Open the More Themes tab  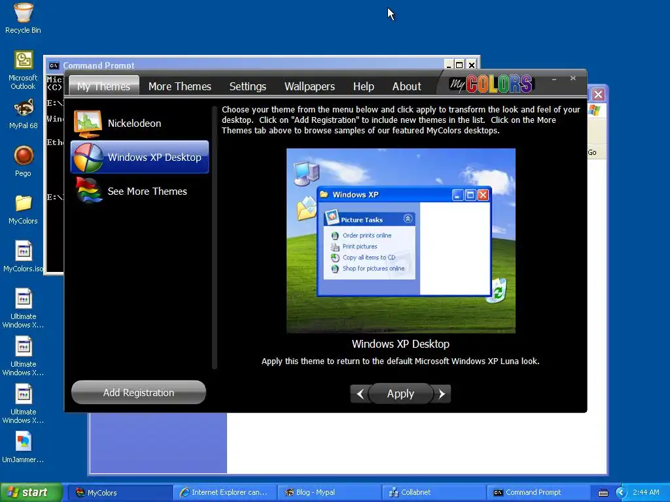click(x=180, y=86)
